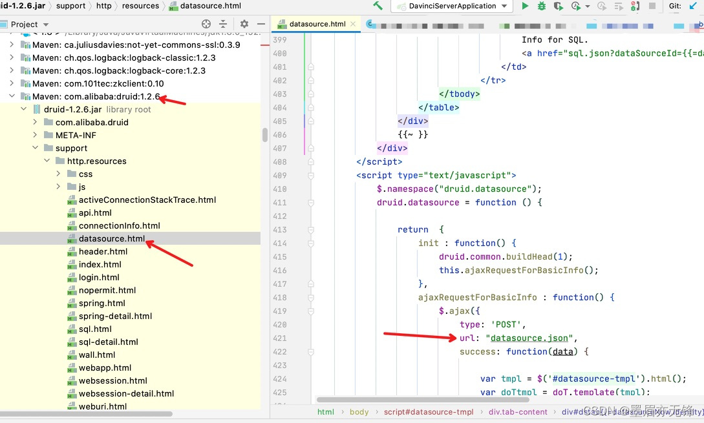The width and height of the screenshot is (704, 423).
Task: Click the datasource.json hyperlink in code
Action: [529, 337]
